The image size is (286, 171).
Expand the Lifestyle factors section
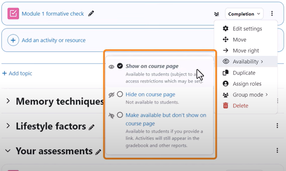[8, 126]
